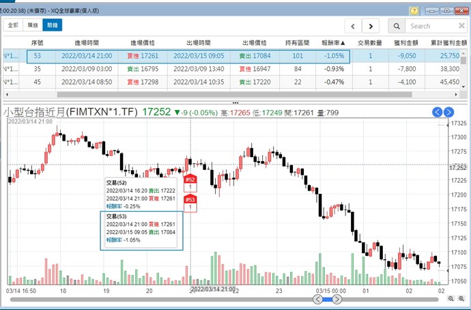471x310 pixels.
Task: Click the entry time 2022/03/09 03:00 cell
Action: pos(87,69)
